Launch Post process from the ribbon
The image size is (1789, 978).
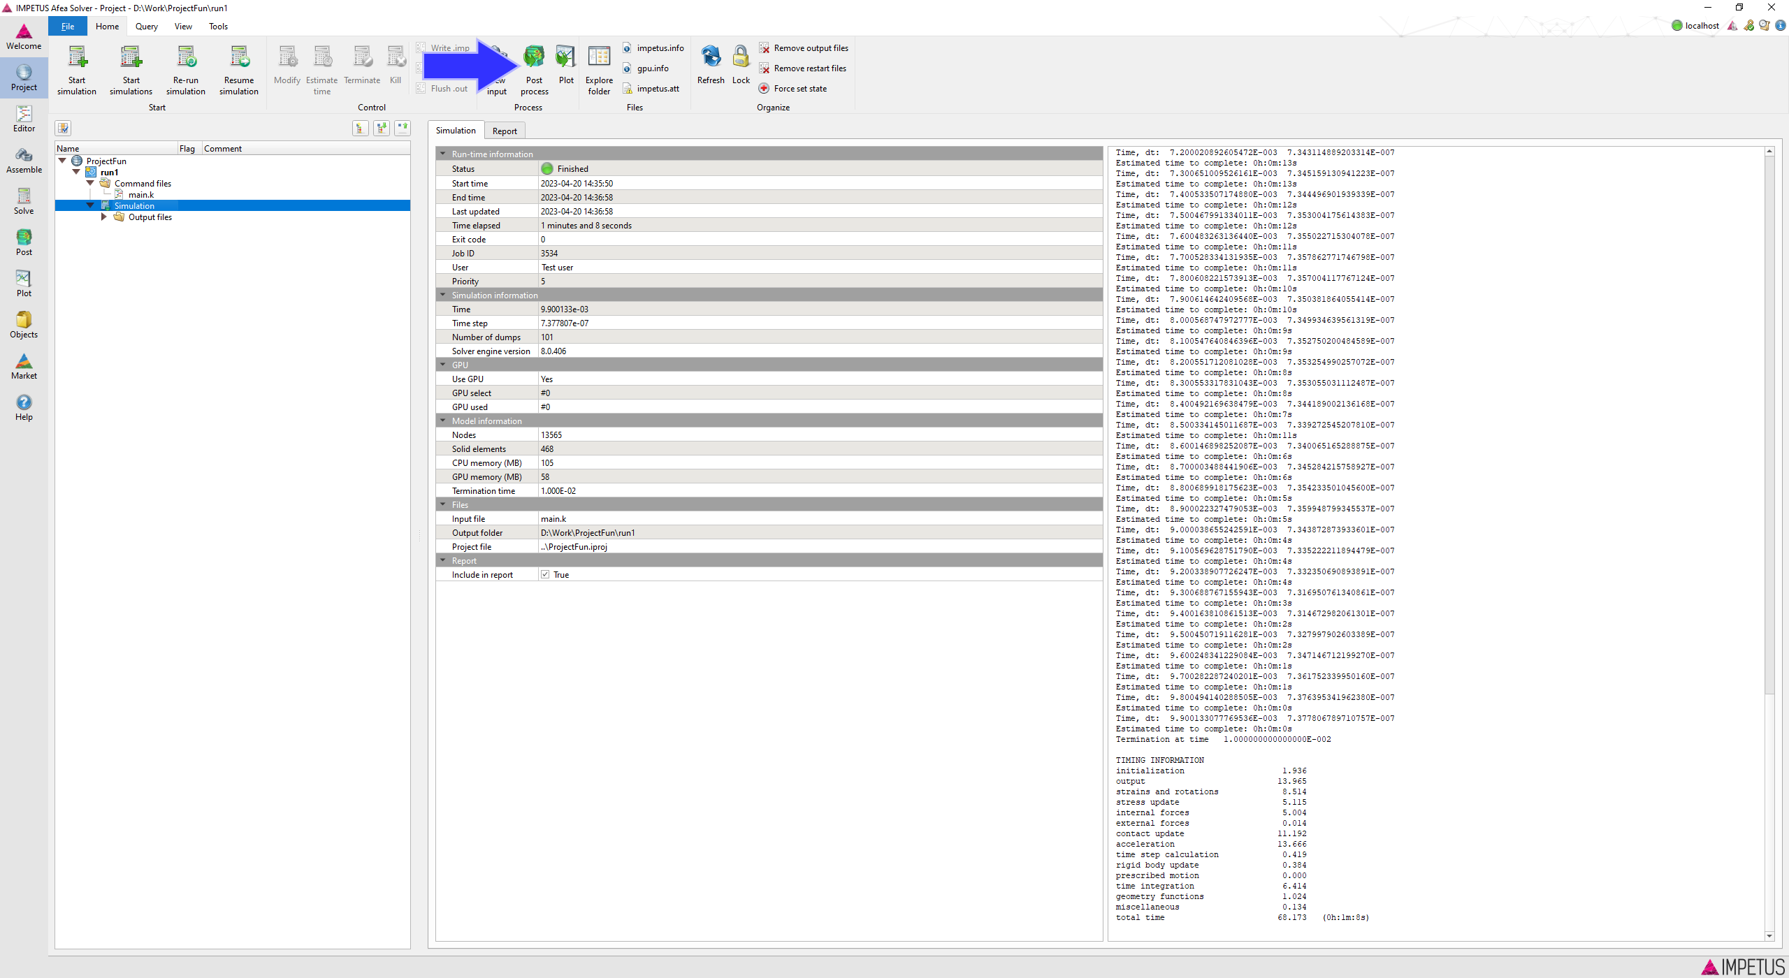click(535, 70)
